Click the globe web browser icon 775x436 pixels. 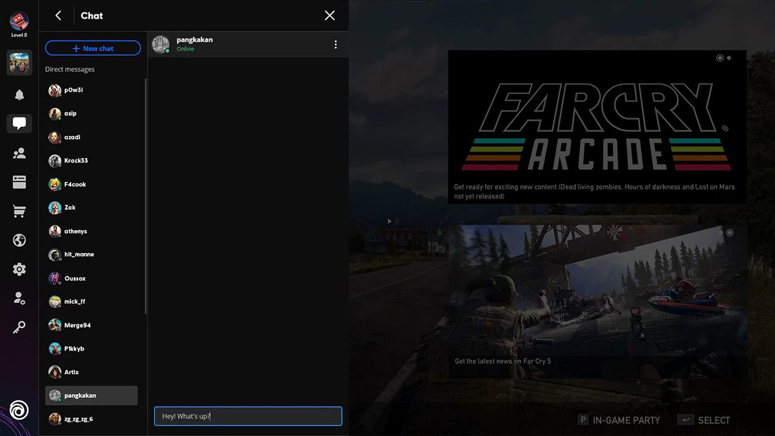click(19, 240)
